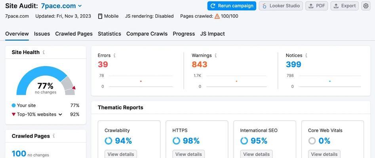Click the 39 errors count
The image size is (375, 158).
click(x=103, y=64)
